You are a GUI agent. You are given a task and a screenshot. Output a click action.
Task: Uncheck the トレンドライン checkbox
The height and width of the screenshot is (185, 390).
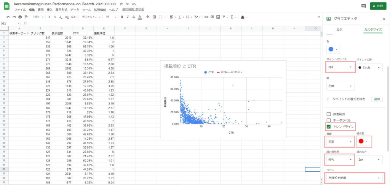329,126
